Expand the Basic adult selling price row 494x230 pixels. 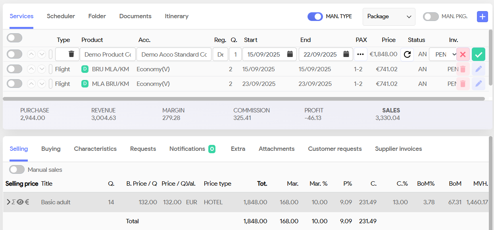tap(8, 202)
